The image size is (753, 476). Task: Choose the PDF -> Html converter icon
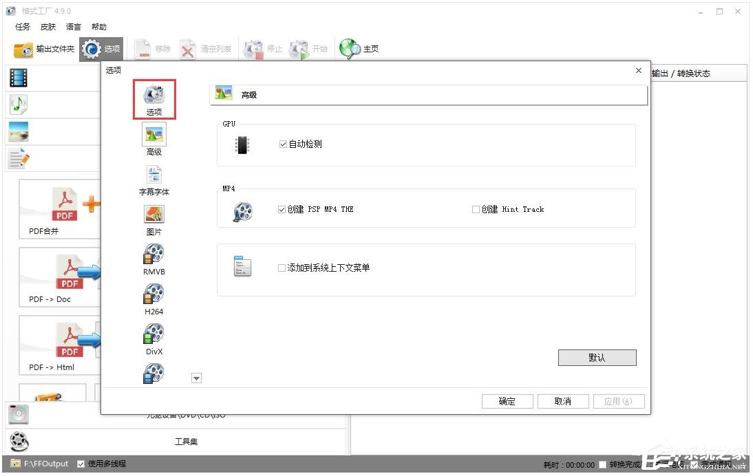click(x=70, y=340)
